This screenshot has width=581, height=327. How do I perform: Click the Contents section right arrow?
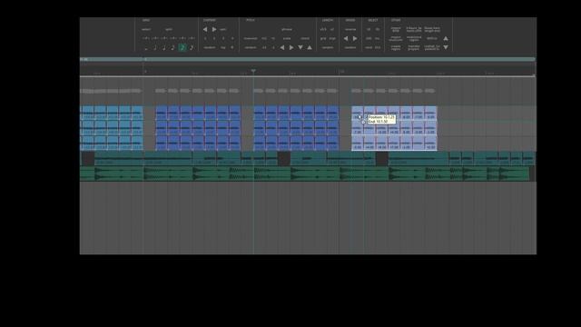tap(214, 29)
